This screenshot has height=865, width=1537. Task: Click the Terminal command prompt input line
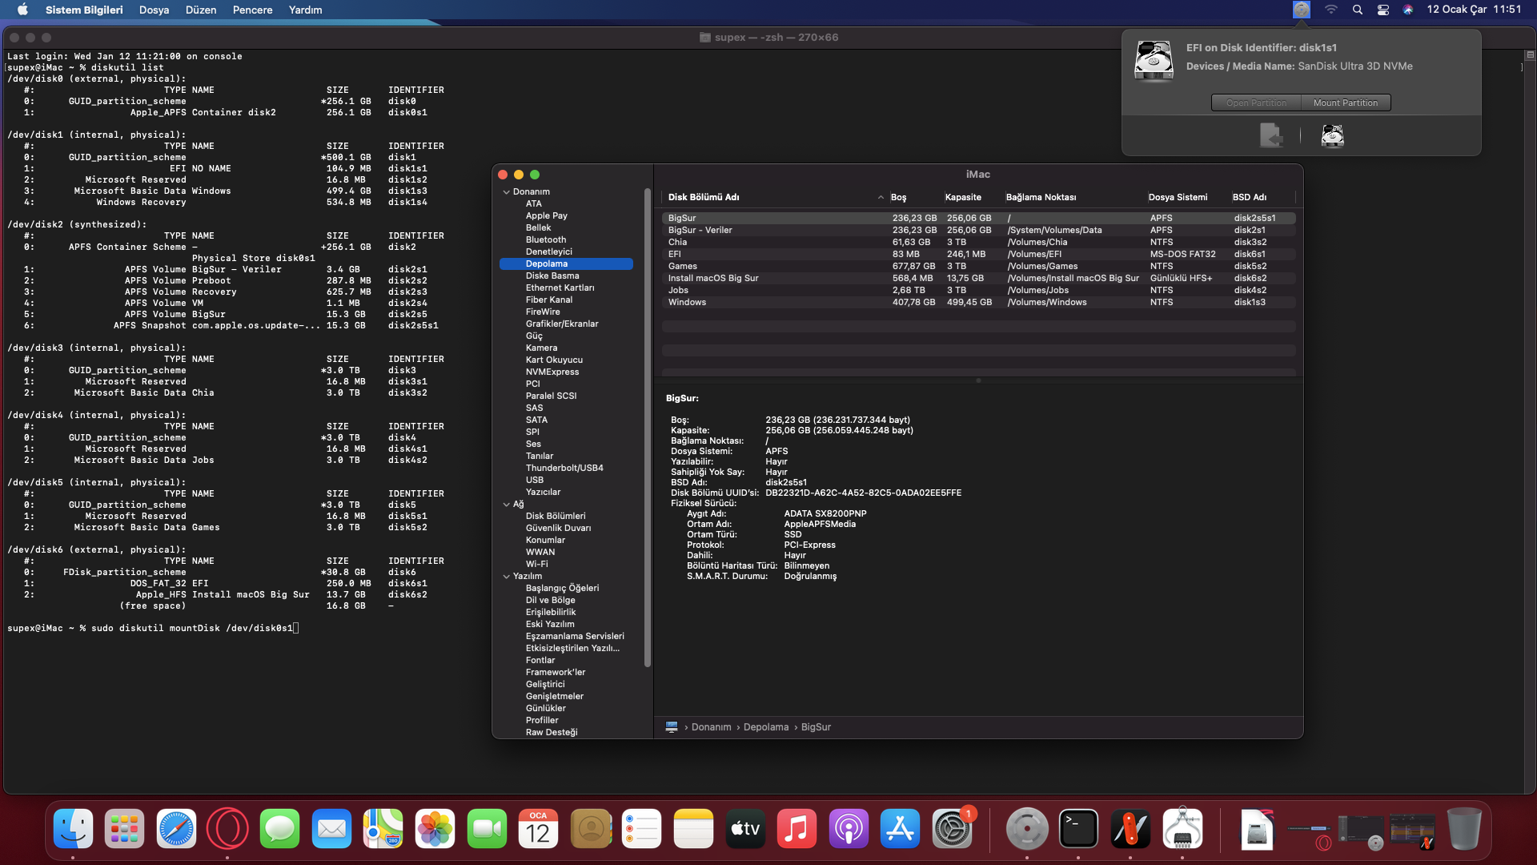pos(152,629)
